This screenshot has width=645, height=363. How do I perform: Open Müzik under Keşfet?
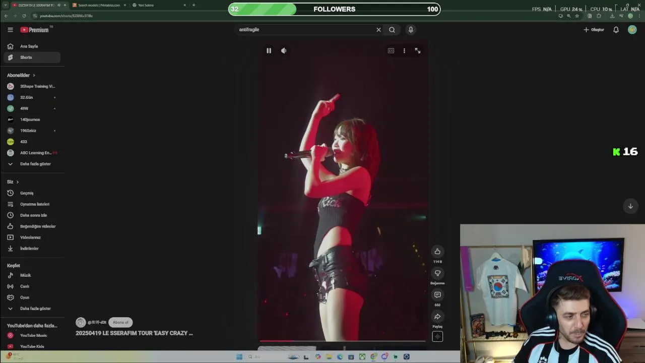(32, 275)
